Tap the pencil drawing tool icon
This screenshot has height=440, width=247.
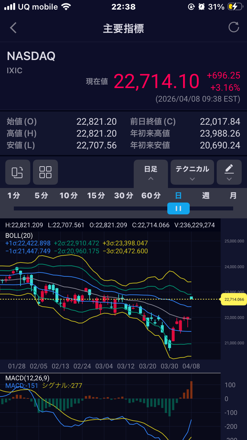(x=229, y=169)
